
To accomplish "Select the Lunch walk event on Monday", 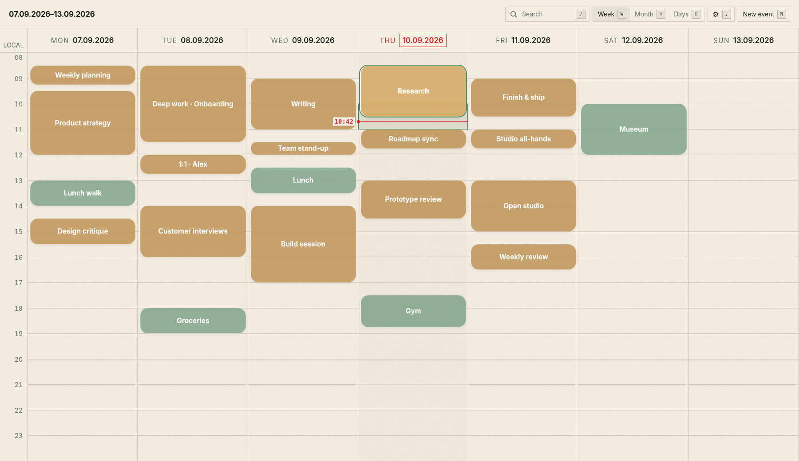I will click(83, 193).
